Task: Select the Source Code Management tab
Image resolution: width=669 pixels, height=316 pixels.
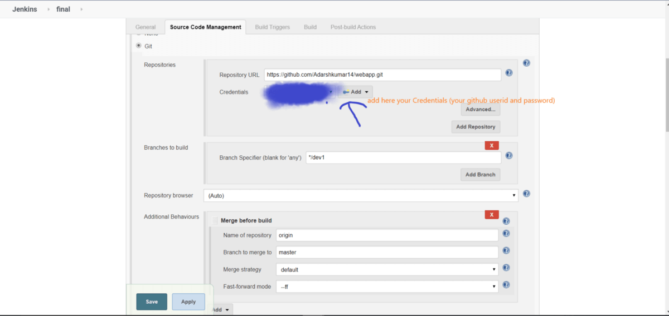Action: [206, 27]
